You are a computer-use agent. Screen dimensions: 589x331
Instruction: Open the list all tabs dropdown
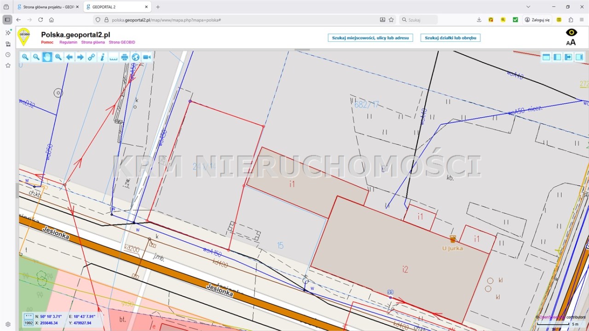[528, 7]
